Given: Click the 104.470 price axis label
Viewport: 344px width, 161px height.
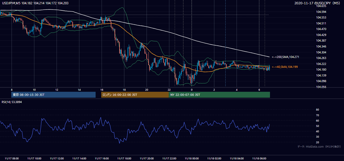Looking at the screenshot, I should [x=321, y=29].
